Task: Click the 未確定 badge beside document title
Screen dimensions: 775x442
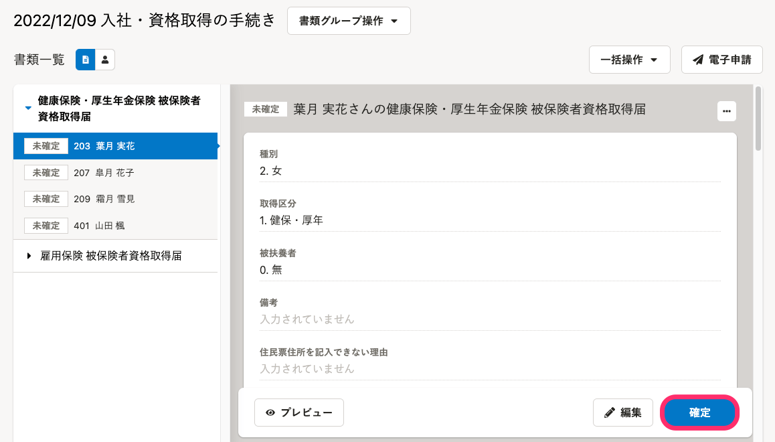Action: coord(266,109)
